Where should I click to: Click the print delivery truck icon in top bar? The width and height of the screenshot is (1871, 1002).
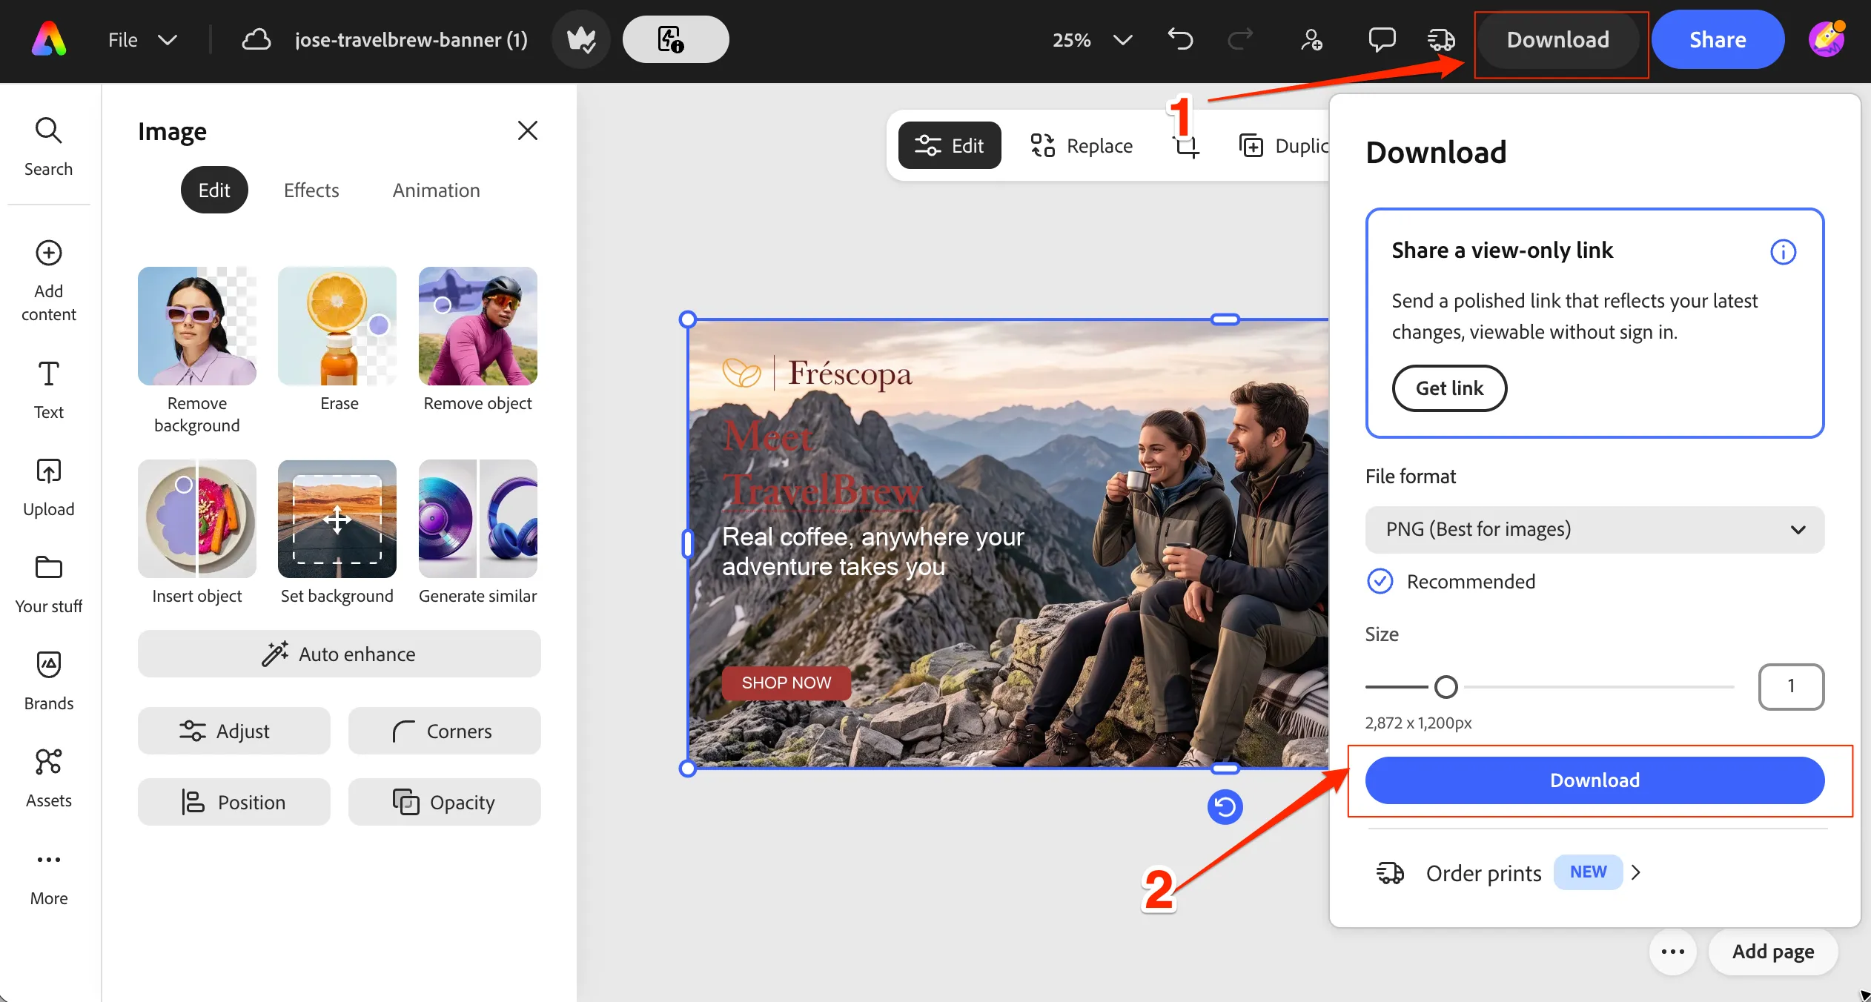1442,39
